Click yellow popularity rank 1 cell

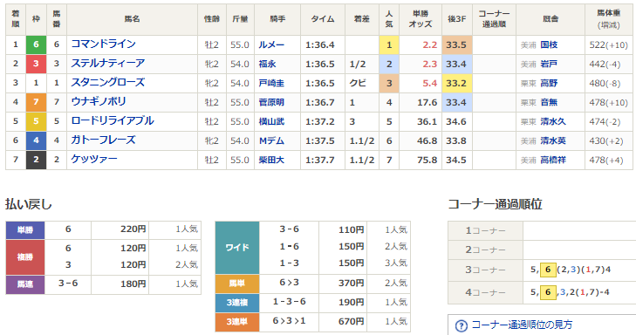(389, 44)
